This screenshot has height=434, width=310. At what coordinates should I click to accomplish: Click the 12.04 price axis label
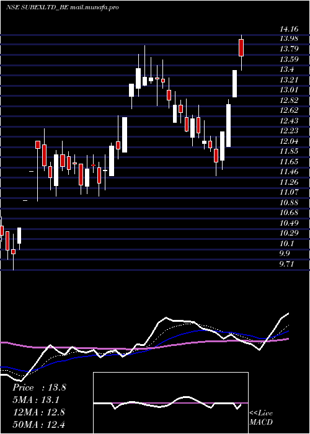tap(290, 141)
